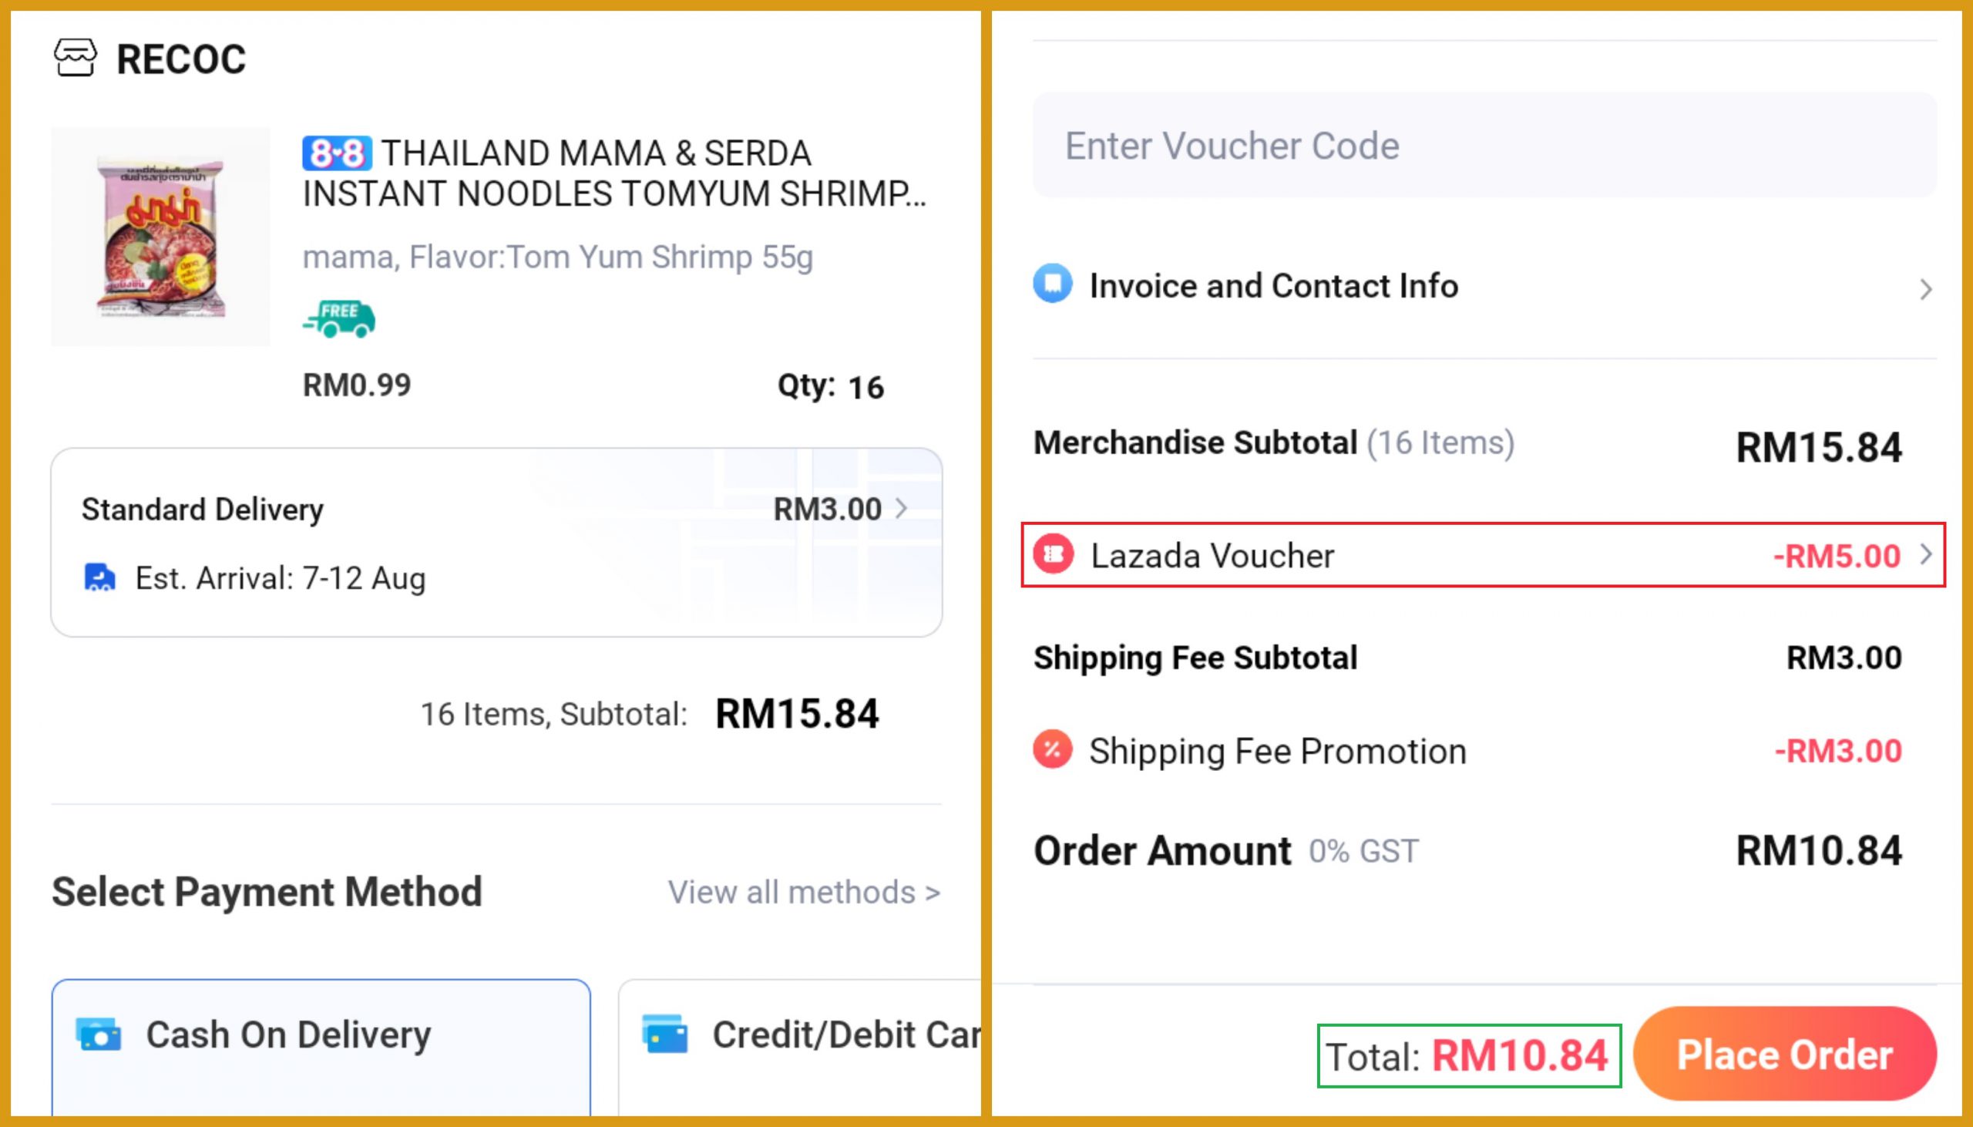The height and width of the screenshot is (1127, 1973).
Task: Open the Mama noodles product thumbnail
Action: (x=161, y=237)
